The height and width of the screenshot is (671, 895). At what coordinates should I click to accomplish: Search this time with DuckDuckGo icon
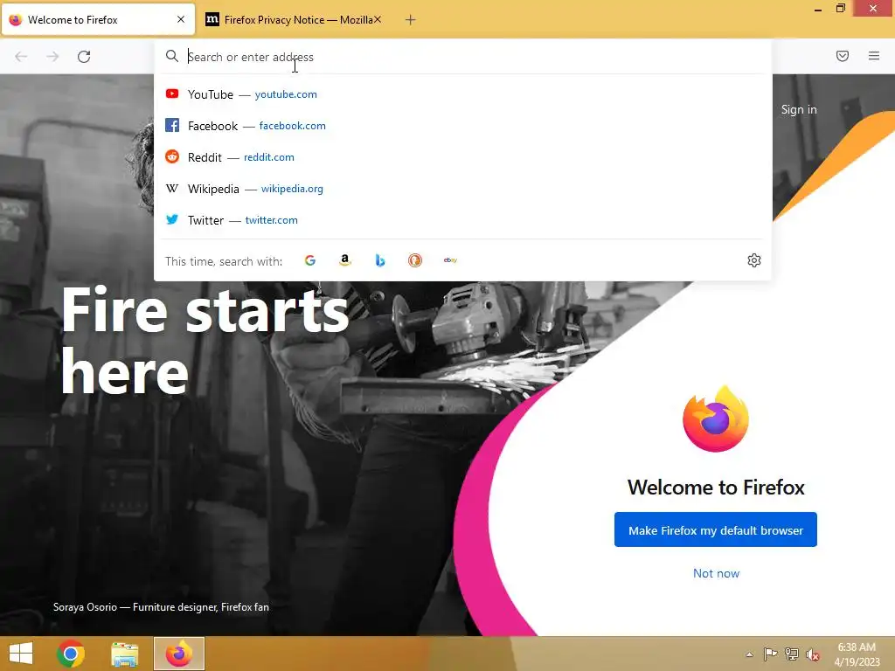415,260
